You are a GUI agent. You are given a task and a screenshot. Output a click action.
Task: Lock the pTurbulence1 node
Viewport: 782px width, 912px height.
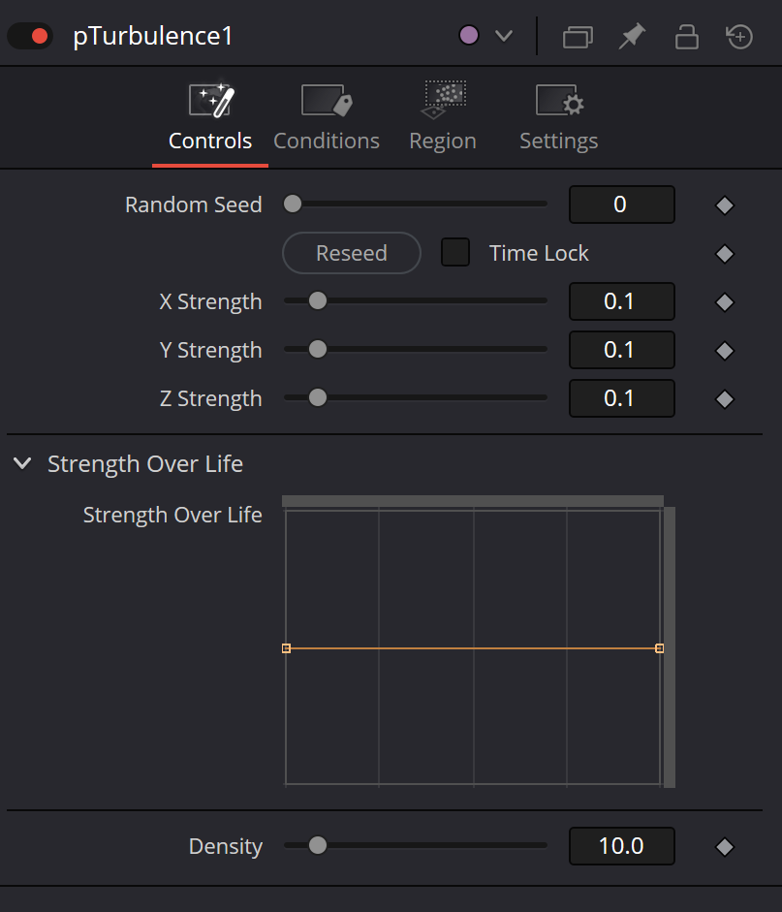687,36
